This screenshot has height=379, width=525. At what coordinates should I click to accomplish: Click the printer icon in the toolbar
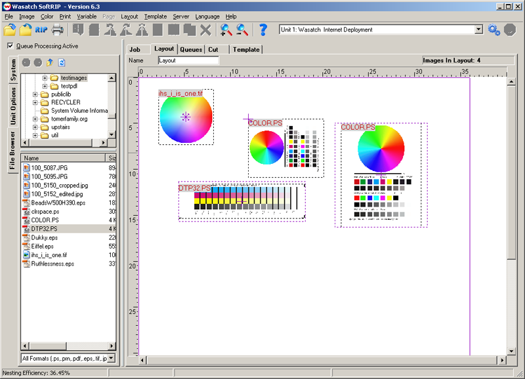58,30
